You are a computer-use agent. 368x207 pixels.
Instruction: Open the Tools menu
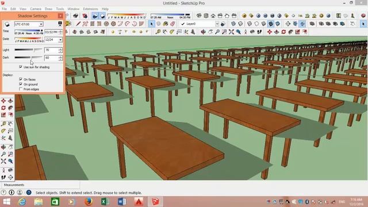[x=60, y=9]
